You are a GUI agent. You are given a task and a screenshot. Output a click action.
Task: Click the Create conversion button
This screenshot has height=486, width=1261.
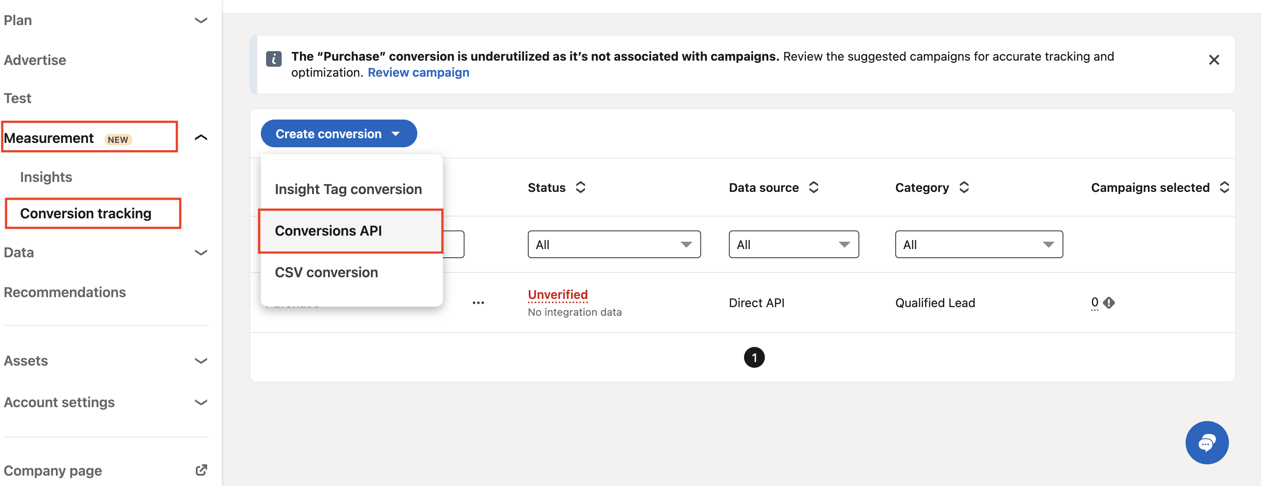pos(338,133)
